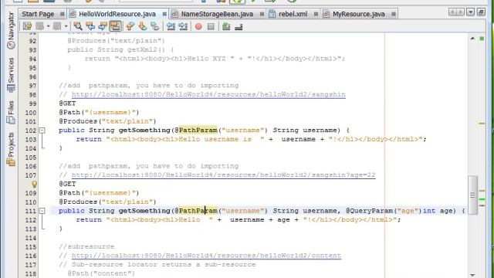494x278 pixels.
Task: Click the Shift Line Left icon
Action: point(171,26)
